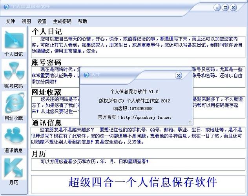Image resolution: width=248 pixels, height=196 pixels.
Task: Open the 月历 calendar sidebar icon
Action: click(x=14, y=168)
